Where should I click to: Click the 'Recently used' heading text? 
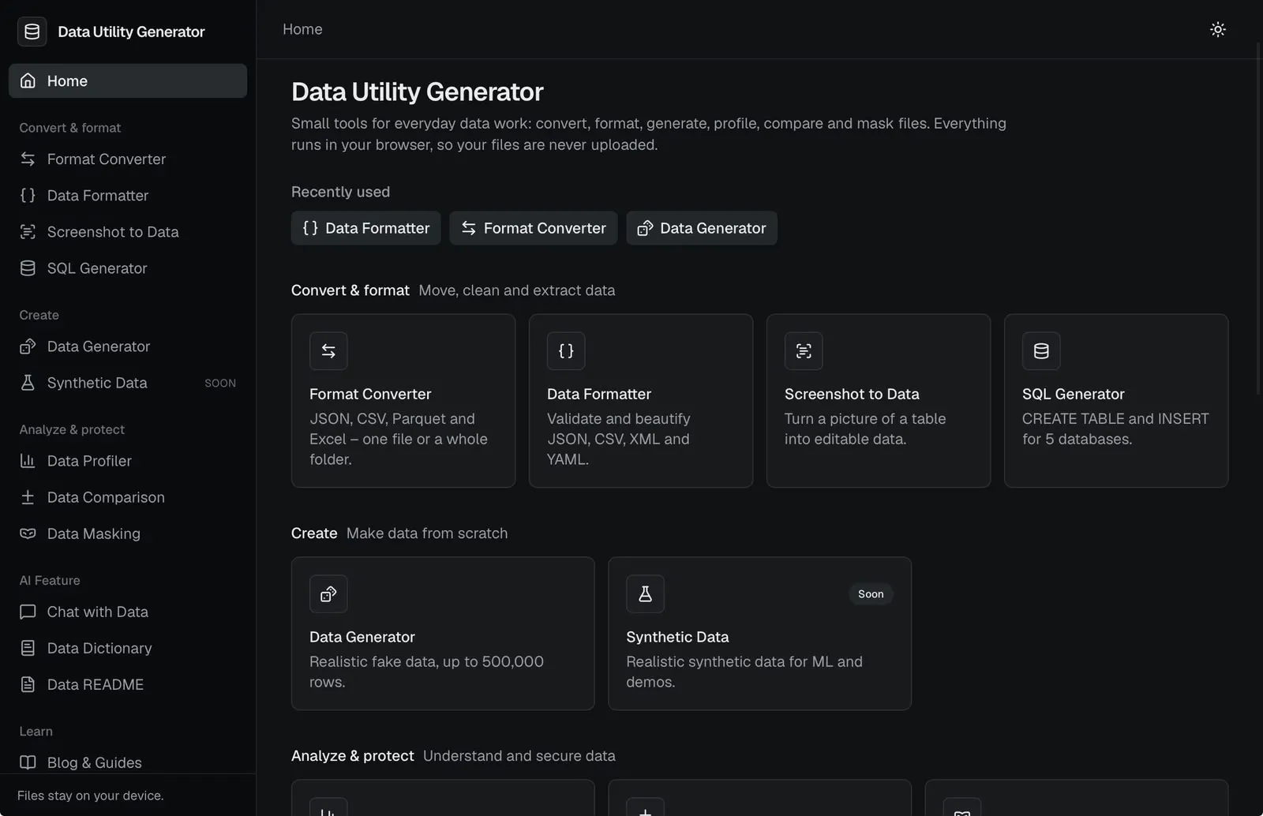tap(340, 192)
